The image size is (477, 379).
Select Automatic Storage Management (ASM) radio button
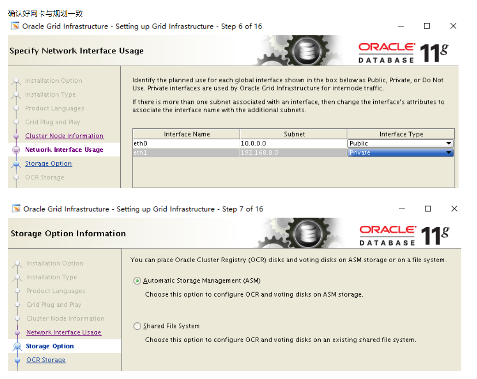click(x=137, y=281)
